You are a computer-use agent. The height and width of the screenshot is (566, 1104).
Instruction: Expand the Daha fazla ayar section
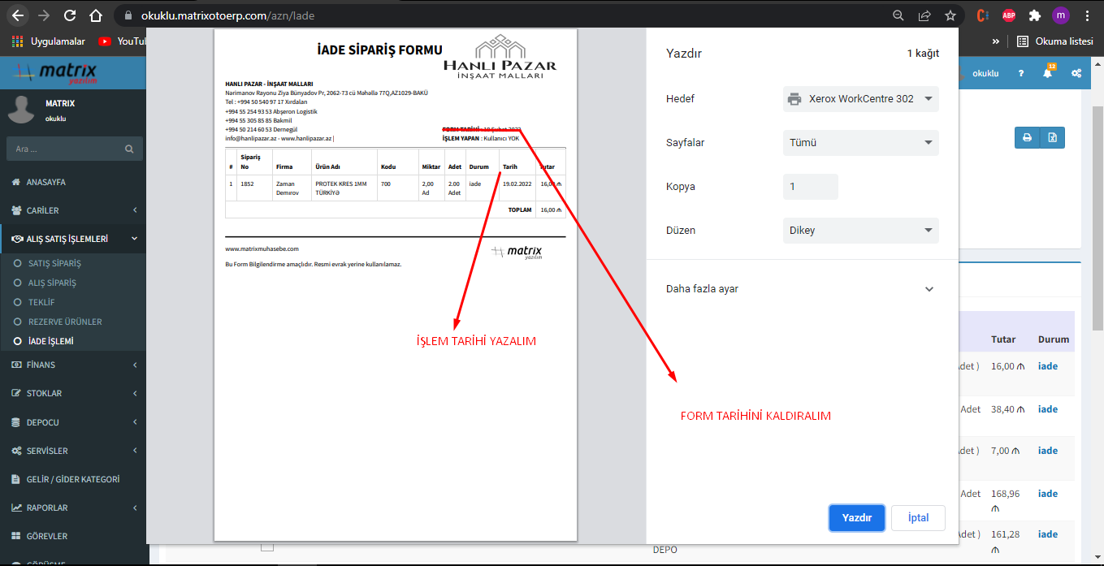pos(800,289)
